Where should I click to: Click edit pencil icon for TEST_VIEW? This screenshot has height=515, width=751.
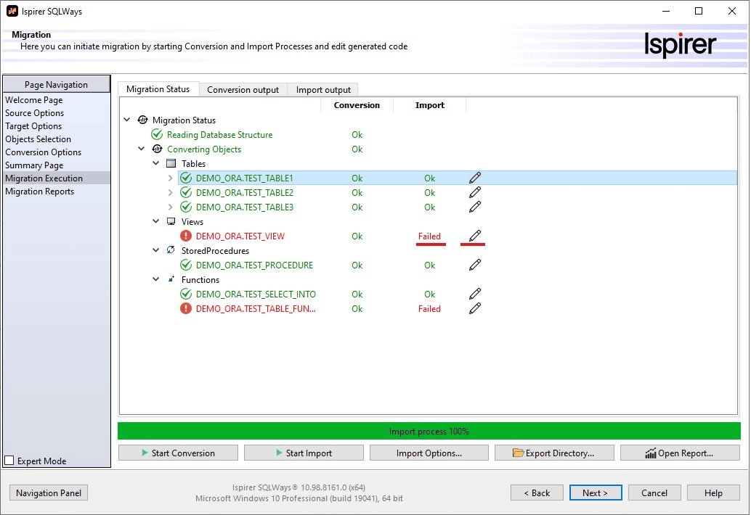pos(475,236)
